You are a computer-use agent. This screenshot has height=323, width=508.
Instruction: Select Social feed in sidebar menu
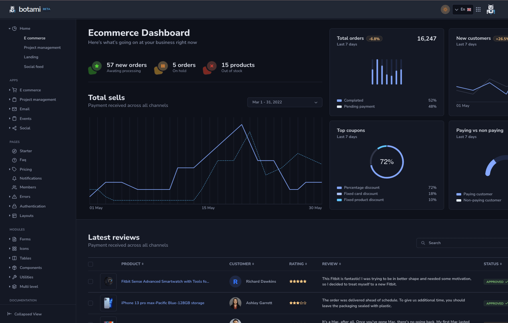(34, 67)
